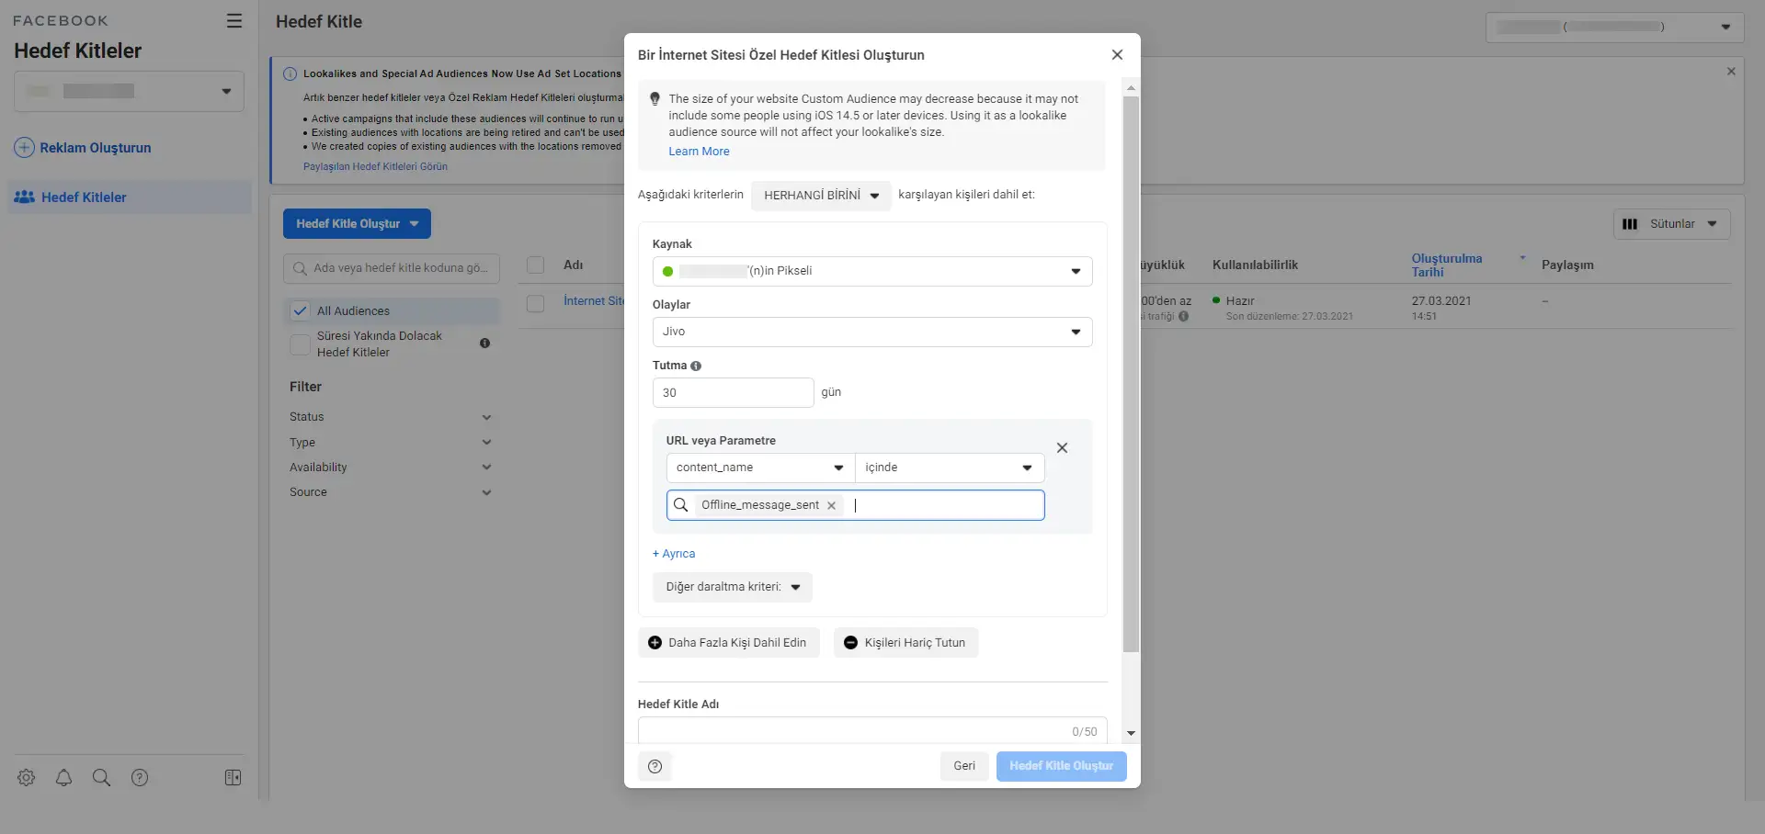Viewport: 1765px width, 834px height.
Task: Click the retention days input field
Action: point(733,393)
